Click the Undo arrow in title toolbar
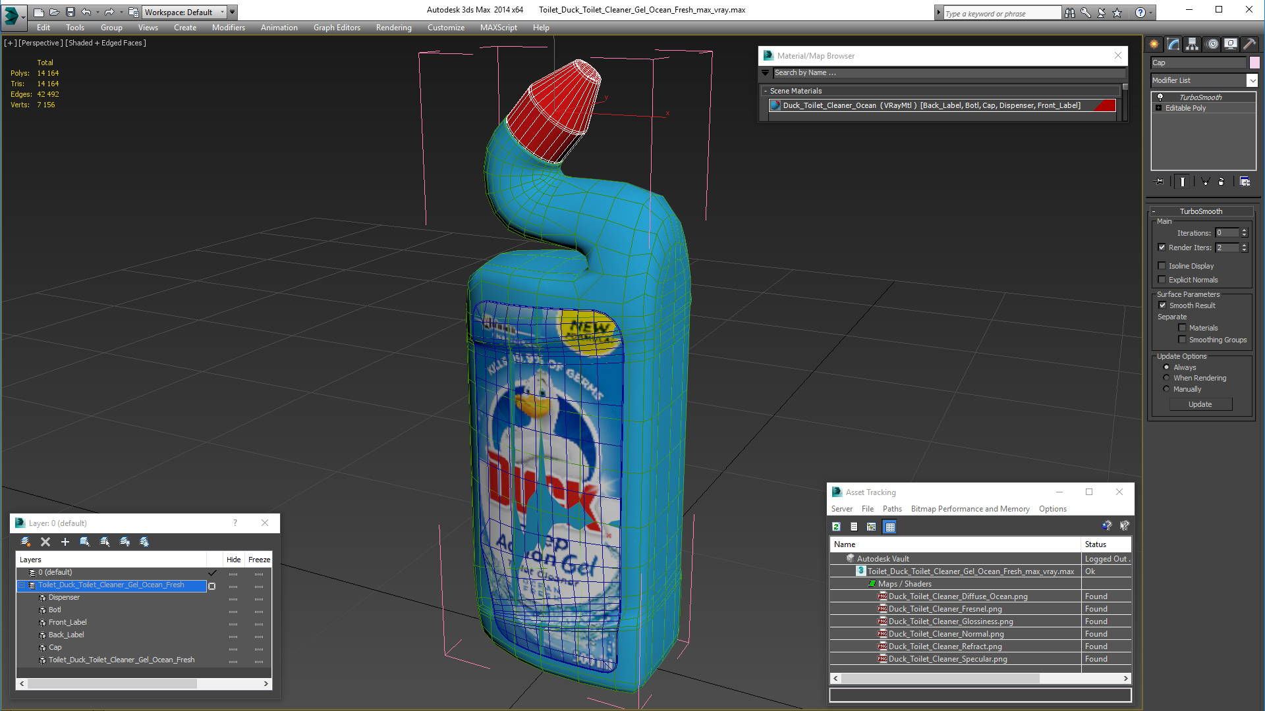 pyautogui.click(x=86, y=12)
